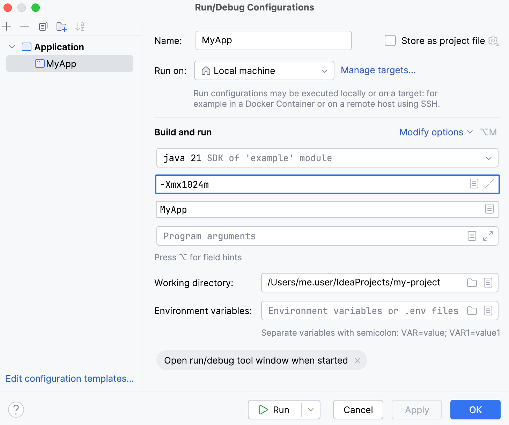Add a new run configuration
The height and width of the screenshot is (425, 509).
pos(7,26)
